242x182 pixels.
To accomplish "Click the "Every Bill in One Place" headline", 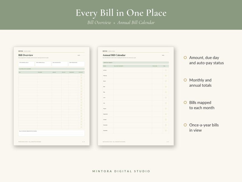I will [121, 13].
